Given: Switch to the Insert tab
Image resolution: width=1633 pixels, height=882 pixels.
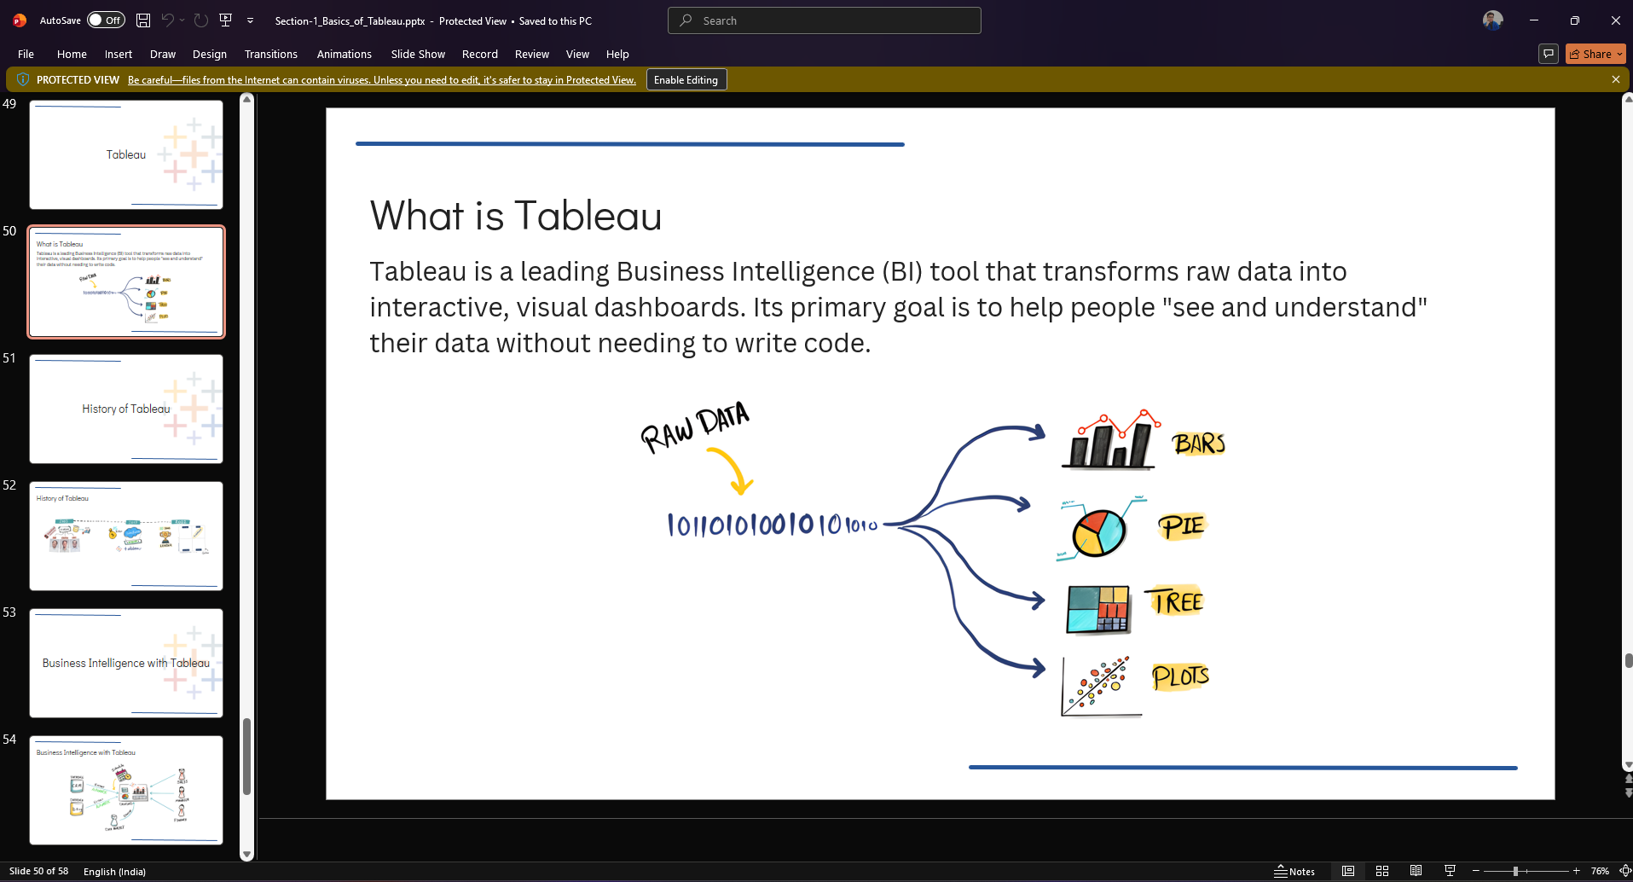Looking at the screenshot, I should 119,54.
